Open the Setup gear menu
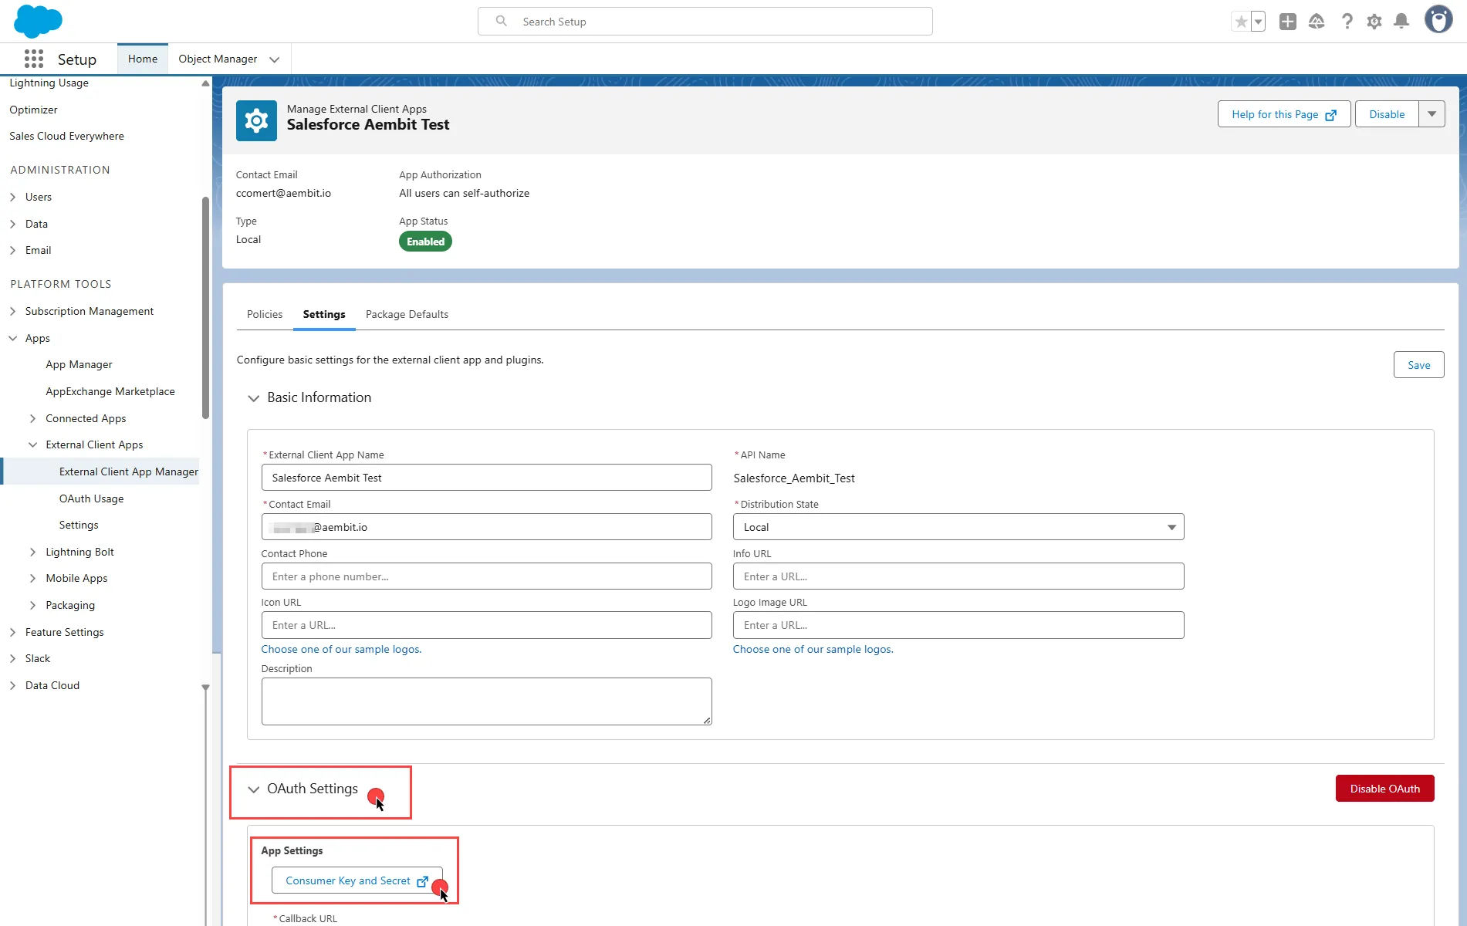The height and width of the screenshot is (926, 1467). (x=1374, y=22)
